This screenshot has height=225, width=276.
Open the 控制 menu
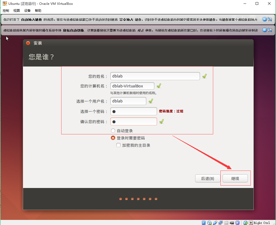coord(6,10)
